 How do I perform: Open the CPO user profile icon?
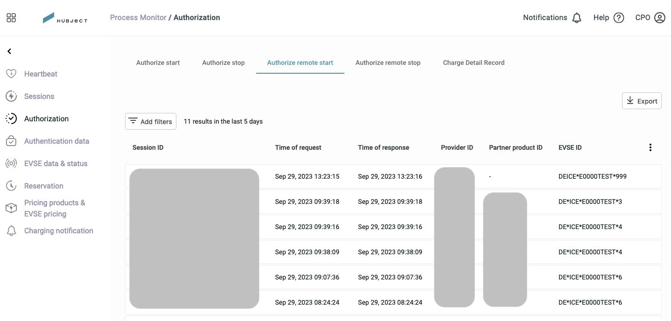tap(660, 18)
